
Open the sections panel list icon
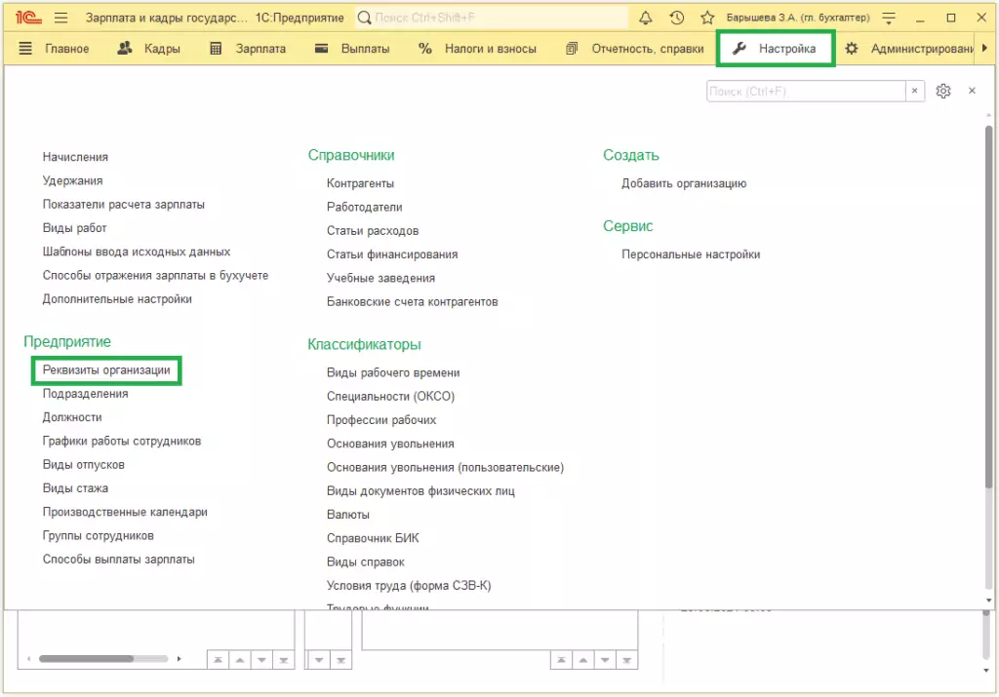point(25,49)
